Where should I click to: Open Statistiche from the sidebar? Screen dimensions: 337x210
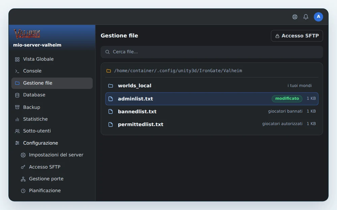click(52, 119)
